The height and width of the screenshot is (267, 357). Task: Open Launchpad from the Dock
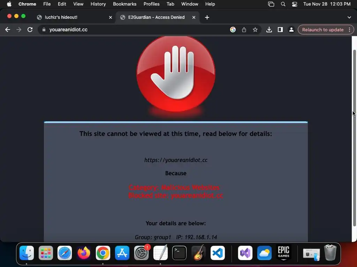46,253
